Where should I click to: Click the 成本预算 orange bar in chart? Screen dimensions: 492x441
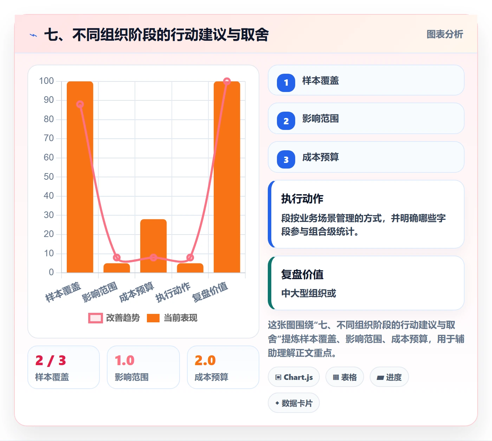(x=154, y=246)
